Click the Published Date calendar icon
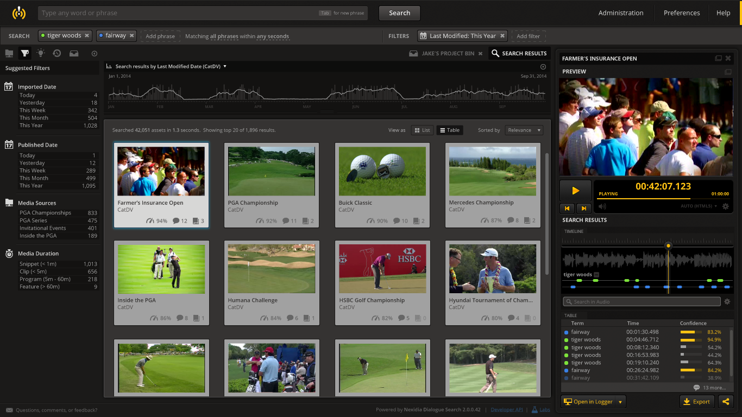The image size is (742, 417). coord(9,144)
